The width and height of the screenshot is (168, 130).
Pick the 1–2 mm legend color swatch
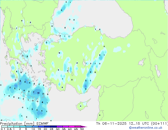pos(17,127)
